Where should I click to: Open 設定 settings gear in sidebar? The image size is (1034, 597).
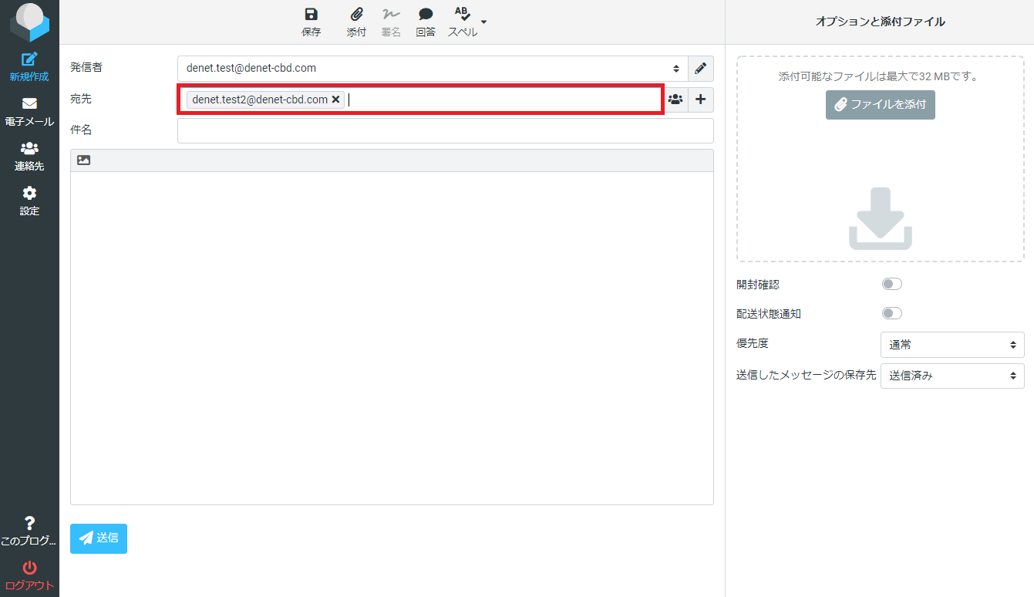29,201
